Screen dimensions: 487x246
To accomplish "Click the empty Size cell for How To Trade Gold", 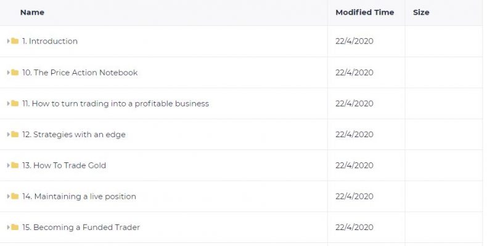I will pyautogui.click(x=444, y=165).
